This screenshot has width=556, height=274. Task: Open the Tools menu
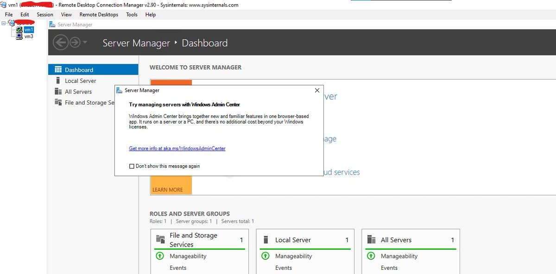click(x=132, y=14)
